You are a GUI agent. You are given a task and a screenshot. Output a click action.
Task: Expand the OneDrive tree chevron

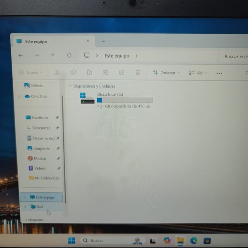pos(19,96)
